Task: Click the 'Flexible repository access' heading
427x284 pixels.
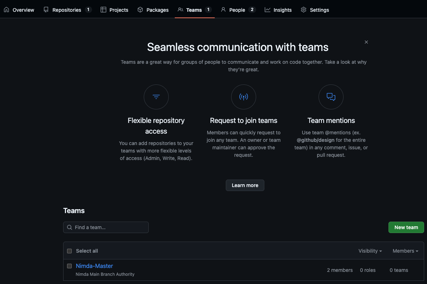Action: [x=156, y=126]
